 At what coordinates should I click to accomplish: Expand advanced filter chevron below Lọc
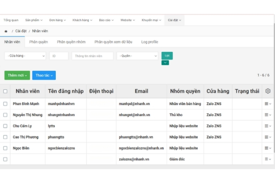tap(165, 63)
